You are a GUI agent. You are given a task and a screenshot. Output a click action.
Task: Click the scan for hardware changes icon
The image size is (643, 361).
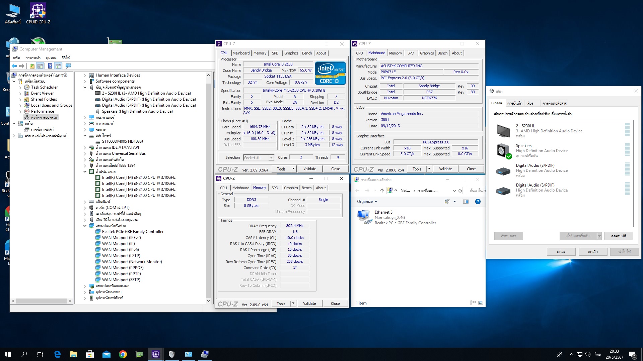tap(68, 66)
